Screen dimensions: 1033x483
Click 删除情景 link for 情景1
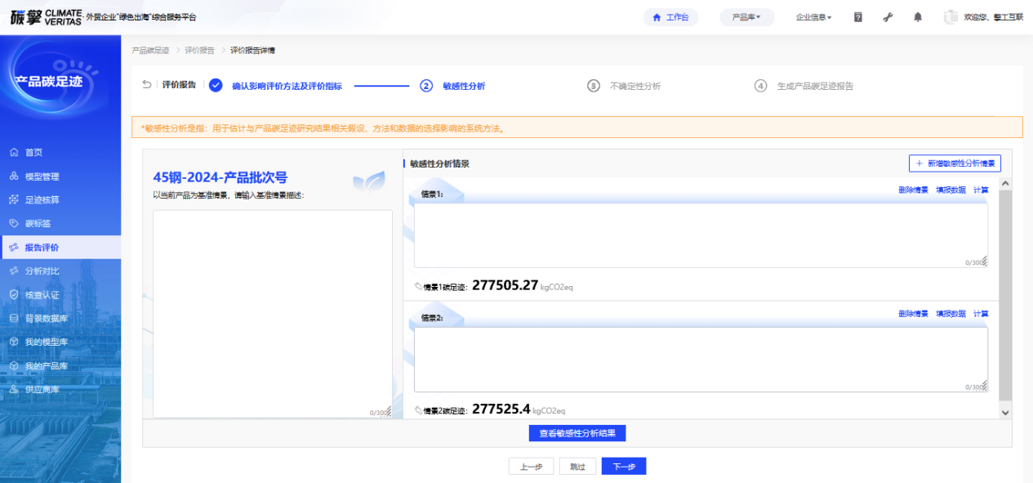pyautogui.click(x=913, y=190)
